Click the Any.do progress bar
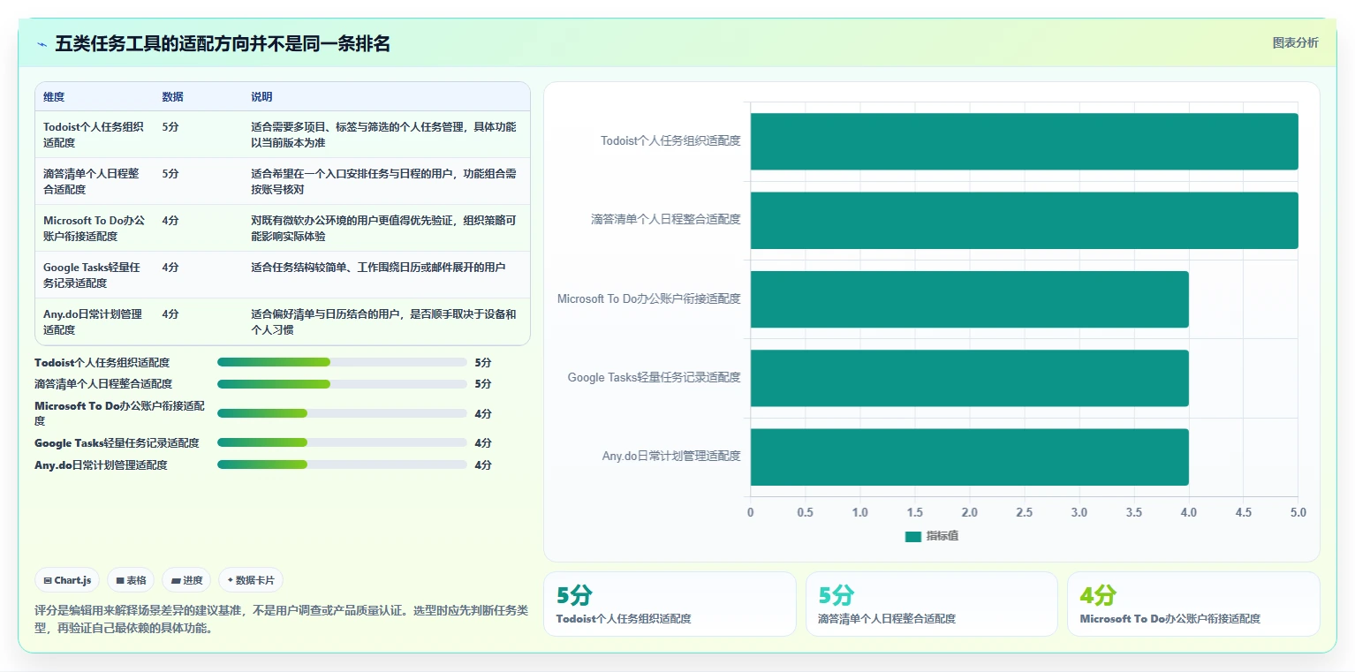 click(x=342, y=464)
